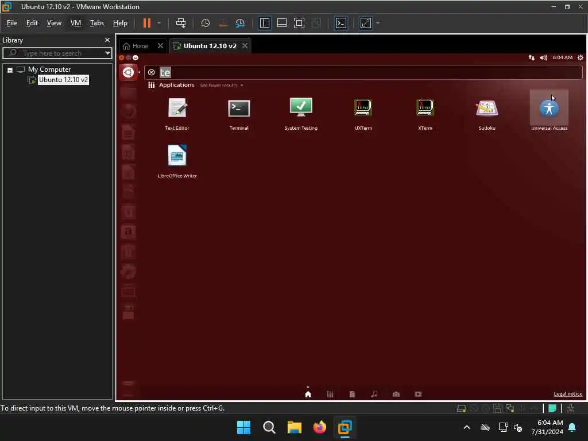Screen dimensions: 588x441
Task: Switch to the Photos lens
Action: pyautogui.click(x=396, y=394)
